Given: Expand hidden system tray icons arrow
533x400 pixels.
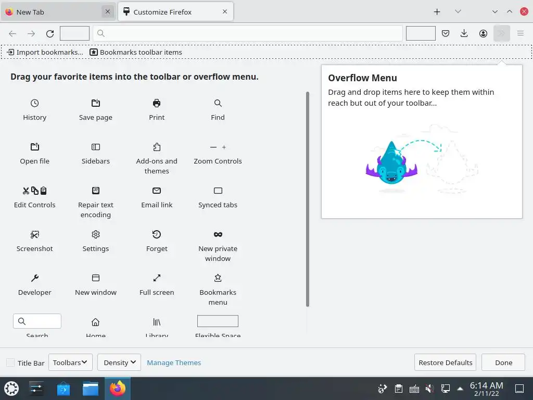Looking at the screenshot, I should [x=460, y=389].
